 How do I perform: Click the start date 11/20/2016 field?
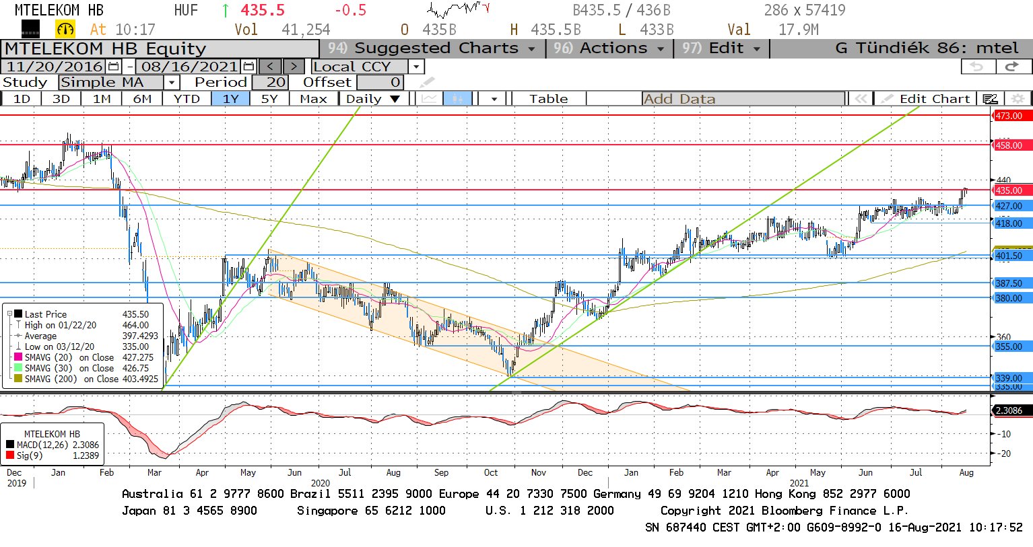click(54, 67)
